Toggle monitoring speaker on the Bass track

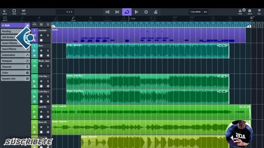[x=48, y=55]
